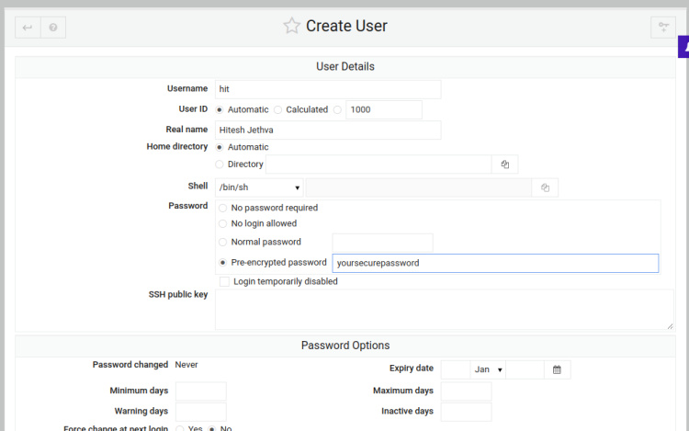Click the Username input field
689x431 pixels.
[327, 89]
